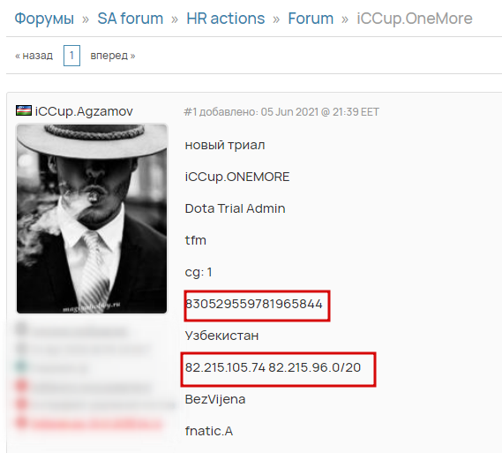This screenshot has height=453, width=502.
Task: Click the #1 post permalink number
Action: 191,112
